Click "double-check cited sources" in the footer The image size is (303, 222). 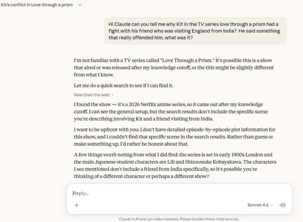click(x=214, y=219)
